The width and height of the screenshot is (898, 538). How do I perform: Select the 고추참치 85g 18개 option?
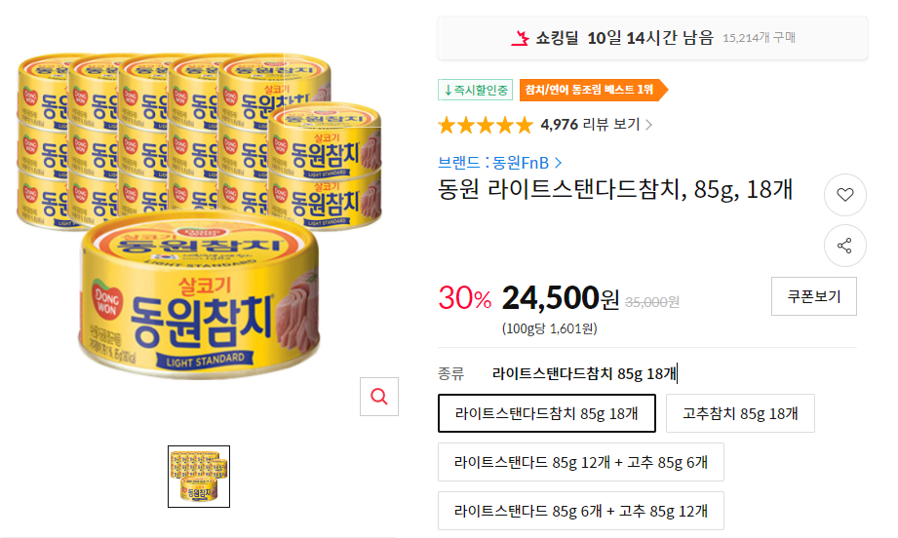[740, 413]
